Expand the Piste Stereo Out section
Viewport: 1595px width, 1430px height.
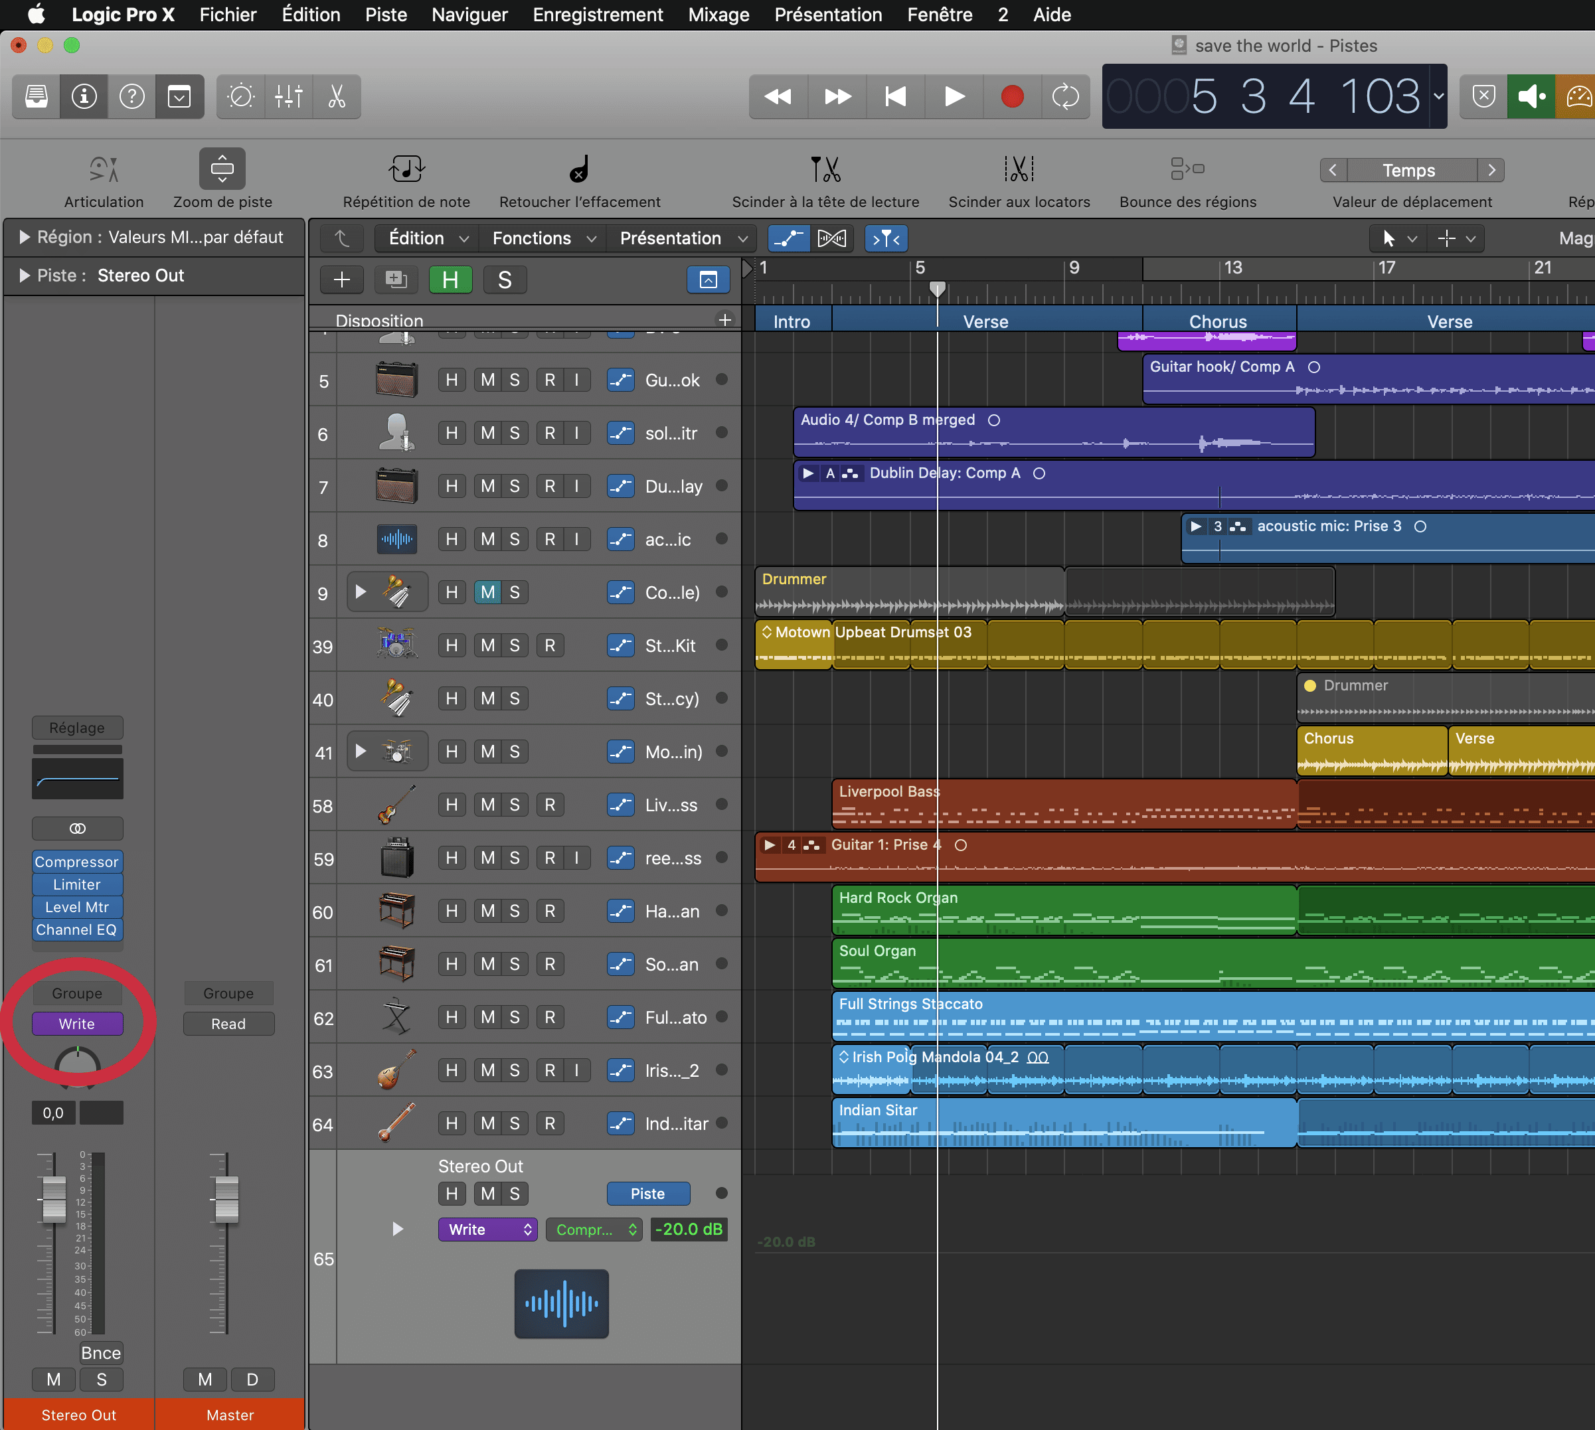click(25, 276)
